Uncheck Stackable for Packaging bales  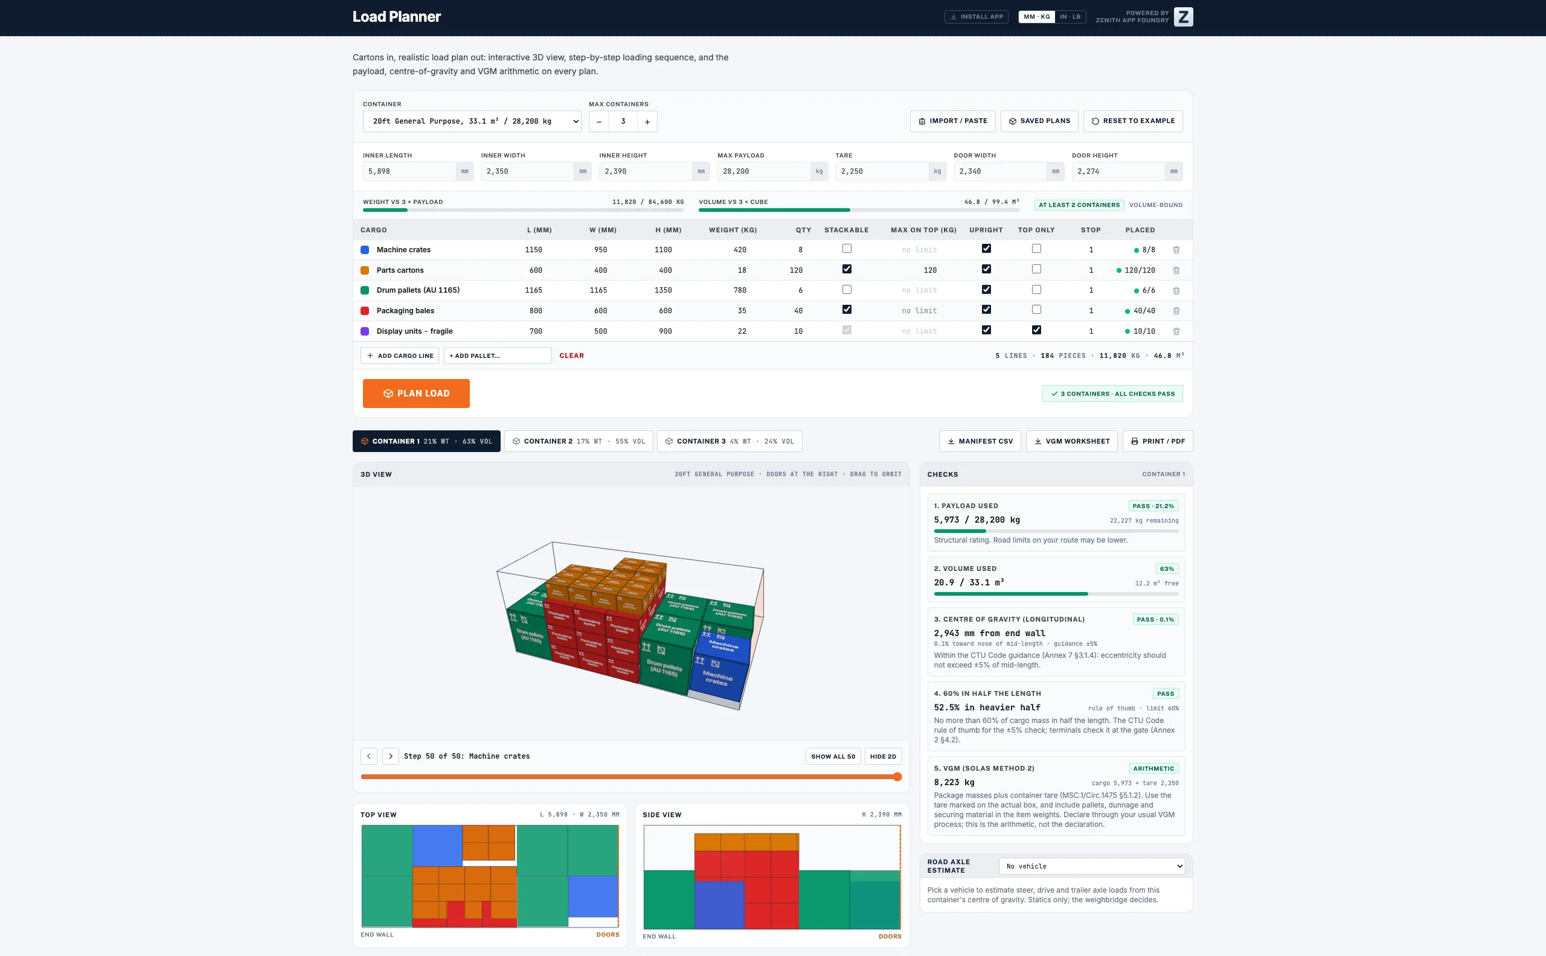click(x=847, y=310)
